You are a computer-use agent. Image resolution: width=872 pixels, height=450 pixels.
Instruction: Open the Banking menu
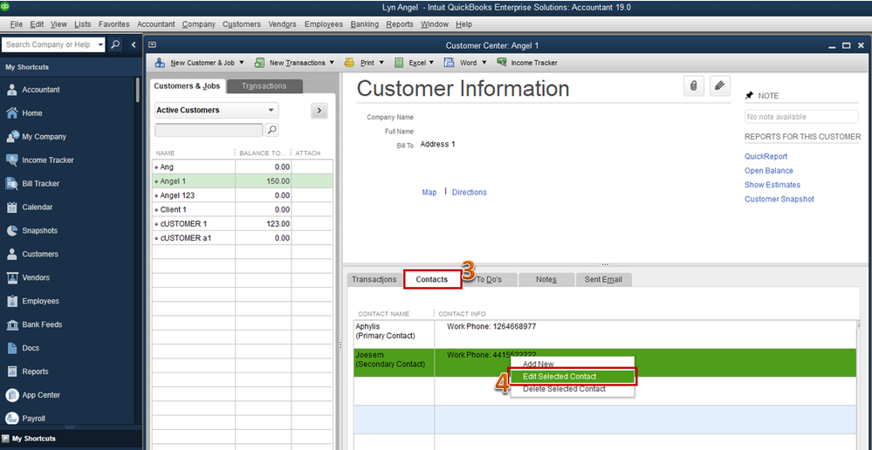[x=364, y=24]
